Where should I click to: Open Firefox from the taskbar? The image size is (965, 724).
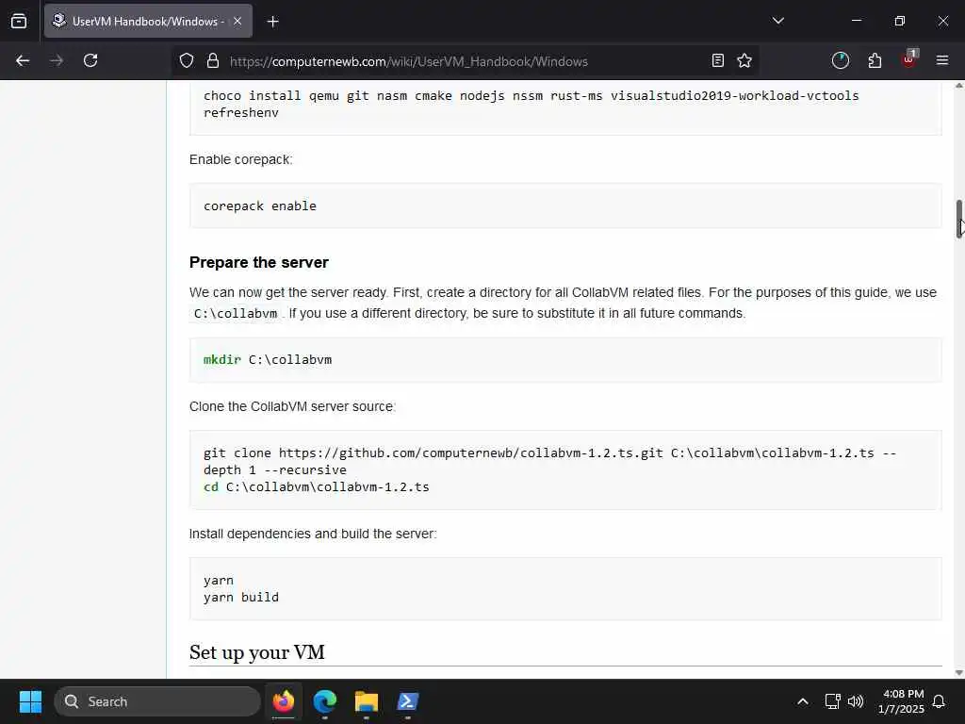284,701
